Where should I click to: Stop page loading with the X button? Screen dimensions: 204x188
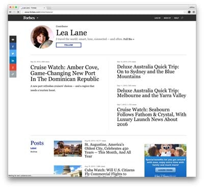pos(18,12)
